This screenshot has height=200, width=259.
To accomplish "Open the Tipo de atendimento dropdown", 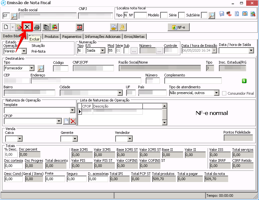I will click(x=217, y=93).
